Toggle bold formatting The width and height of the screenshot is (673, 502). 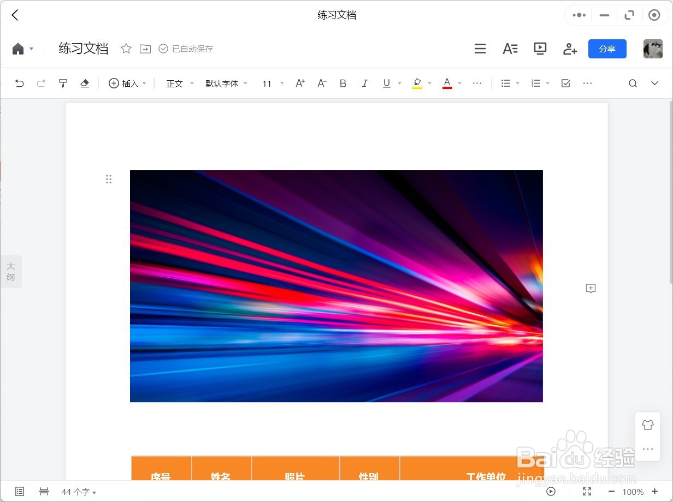click(x=343, y=83)
